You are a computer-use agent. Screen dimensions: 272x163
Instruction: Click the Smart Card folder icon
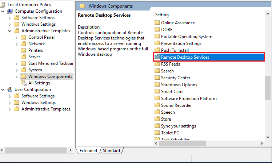click(157, 91)
